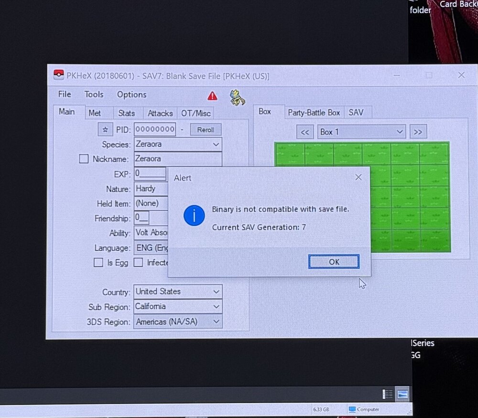
Task: Close the Alert dialog with X
Action: [x=358, y=177]
